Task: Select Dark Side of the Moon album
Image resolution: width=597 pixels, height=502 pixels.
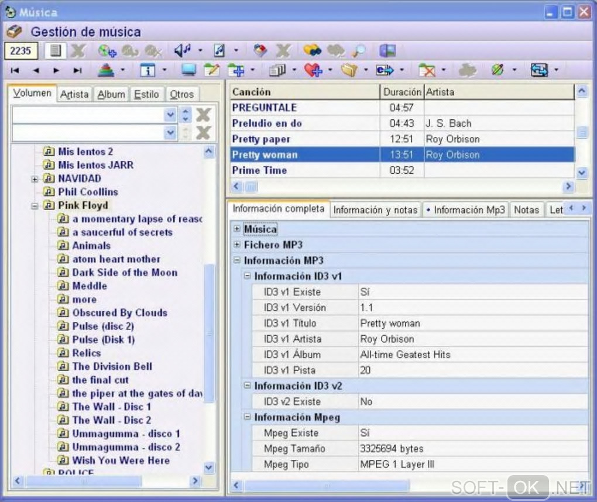Action: click(x=124, y=273)
